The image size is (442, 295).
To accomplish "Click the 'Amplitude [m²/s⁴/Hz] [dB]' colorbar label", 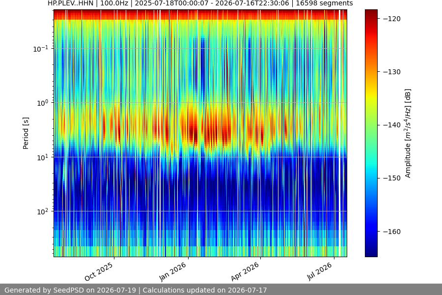I will tap(408, 133).
